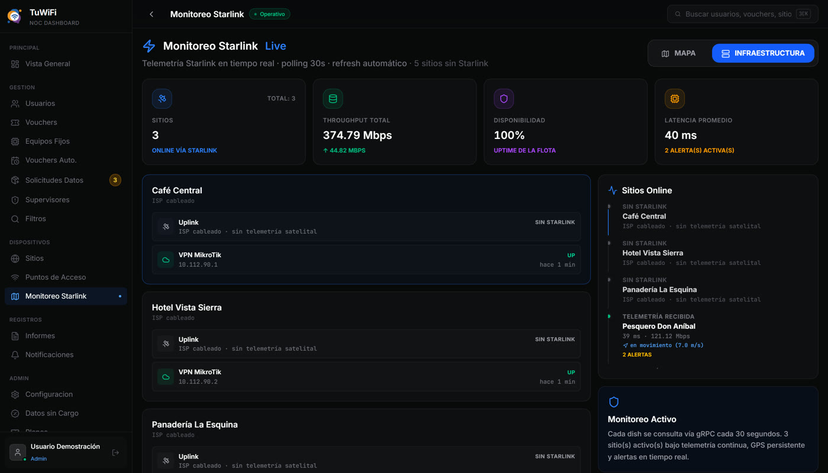828x473 pixels.
Task: Click the Puntos de Acceso wifi icon
Action: click(15, 277)
